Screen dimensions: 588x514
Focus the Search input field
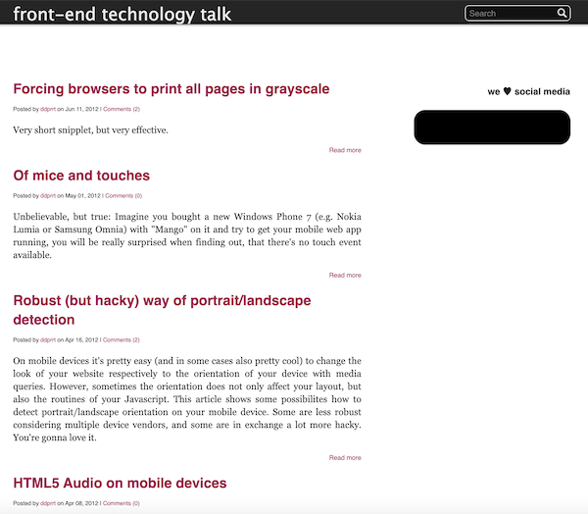510,14
